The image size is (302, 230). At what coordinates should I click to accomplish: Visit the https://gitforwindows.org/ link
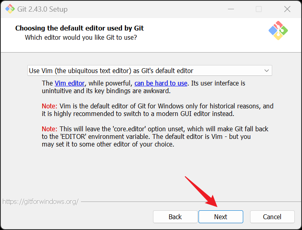click(40, 201)
